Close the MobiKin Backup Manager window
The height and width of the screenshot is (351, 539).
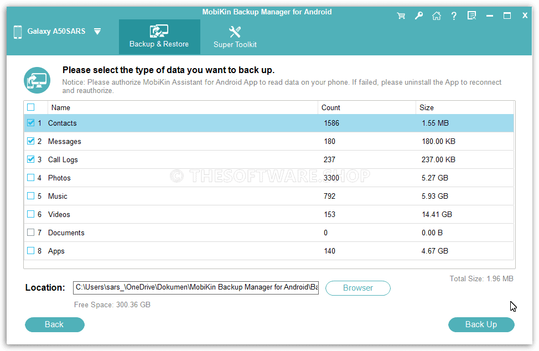coord(525,16)
